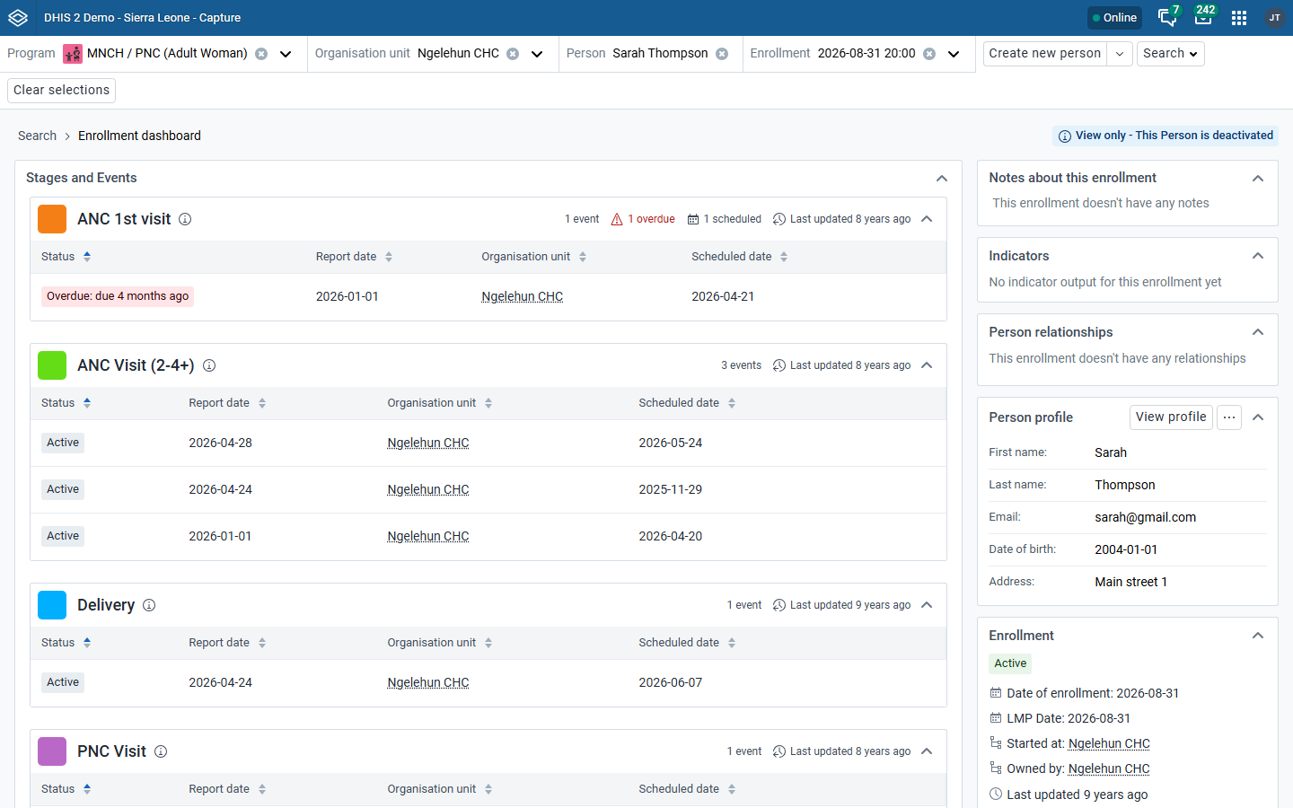Open the messages icon with badge 7
This screenshot has width=1293, height=808.
(x=1167, y=17)
